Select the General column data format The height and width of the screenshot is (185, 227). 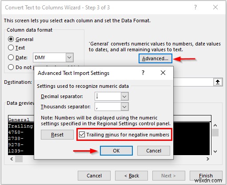click(x=11, y=39)
